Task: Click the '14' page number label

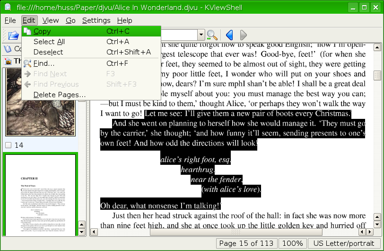Action: click(x=19, y=145)
